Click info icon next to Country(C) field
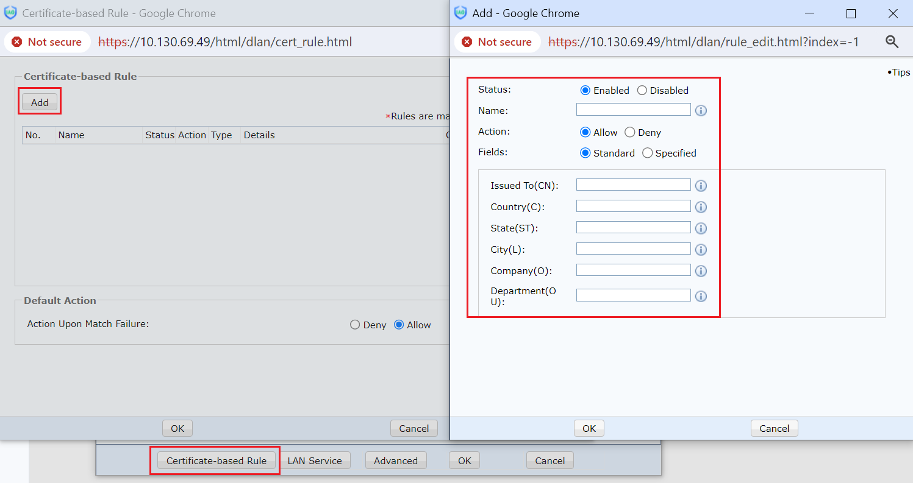The width and height of the screenshot is (913, 483). point(701,207)
